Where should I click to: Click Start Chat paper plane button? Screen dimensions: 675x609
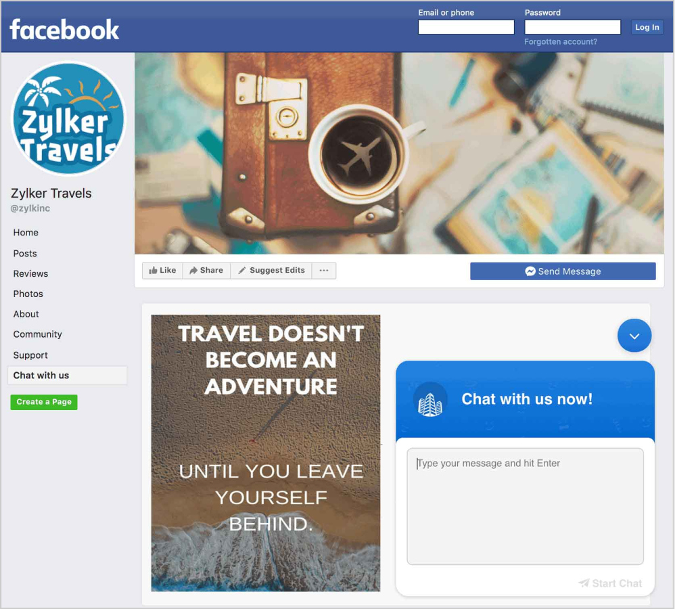pyautogui.click(x=611, y=583)
